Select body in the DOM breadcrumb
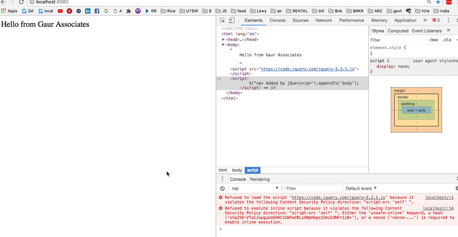The width and height of the screenshot is (458, 237). click(237, 170)
